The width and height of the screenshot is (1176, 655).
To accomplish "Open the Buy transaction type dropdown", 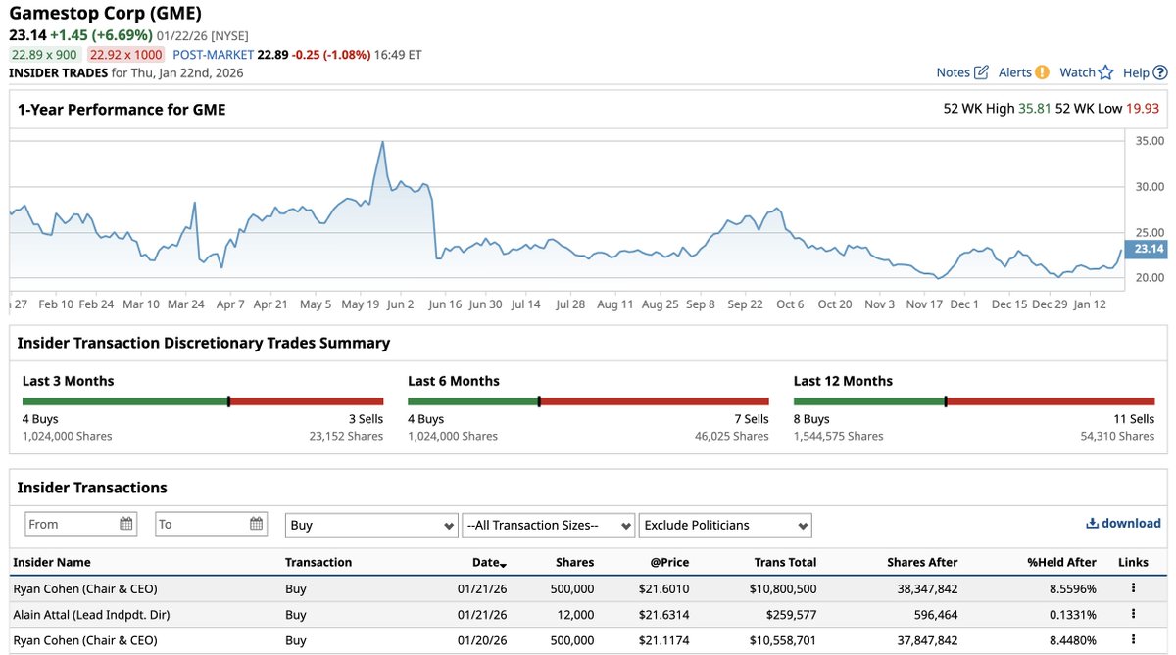I will pos(371,525).
